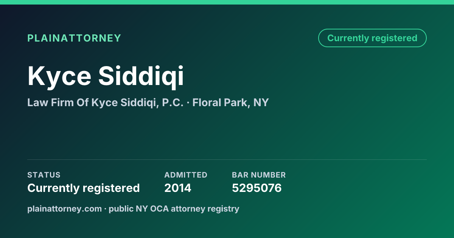Select the Currently registered status value

tap(84, 188)
